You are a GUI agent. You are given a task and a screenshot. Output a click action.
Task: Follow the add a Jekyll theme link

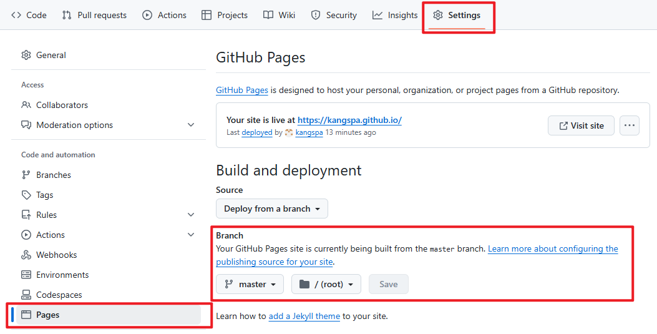pos(304,316)
